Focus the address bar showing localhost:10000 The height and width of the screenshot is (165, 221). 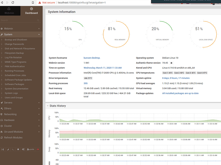point(82,3)
